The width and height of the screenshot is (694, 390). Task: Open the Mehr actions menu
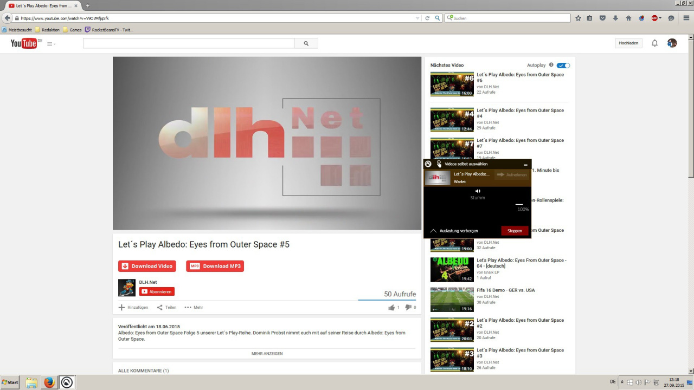pos(194,307)
